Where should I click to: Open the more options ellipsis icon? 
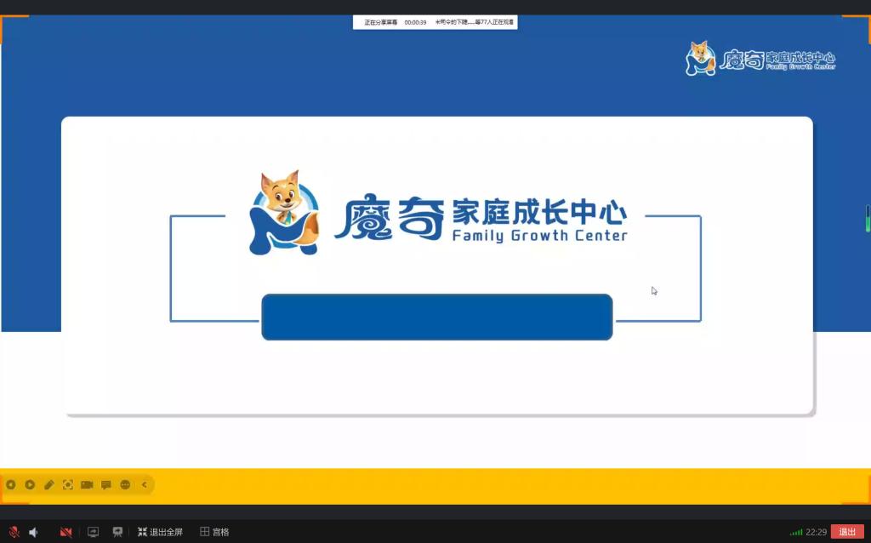click(x=125, y=484)
